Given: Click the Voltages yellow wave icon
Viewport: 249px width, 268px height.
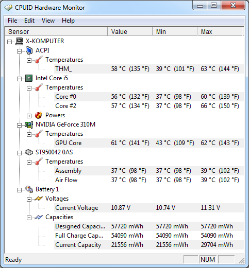Looking at the screenshot, I should click(39, 199).
